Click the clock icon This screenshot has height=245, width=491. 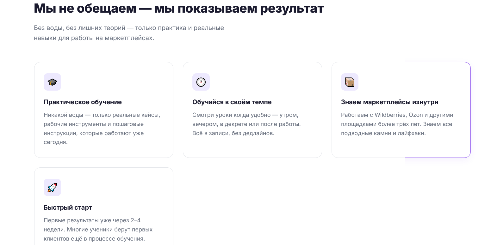click(x=201, y=82)
